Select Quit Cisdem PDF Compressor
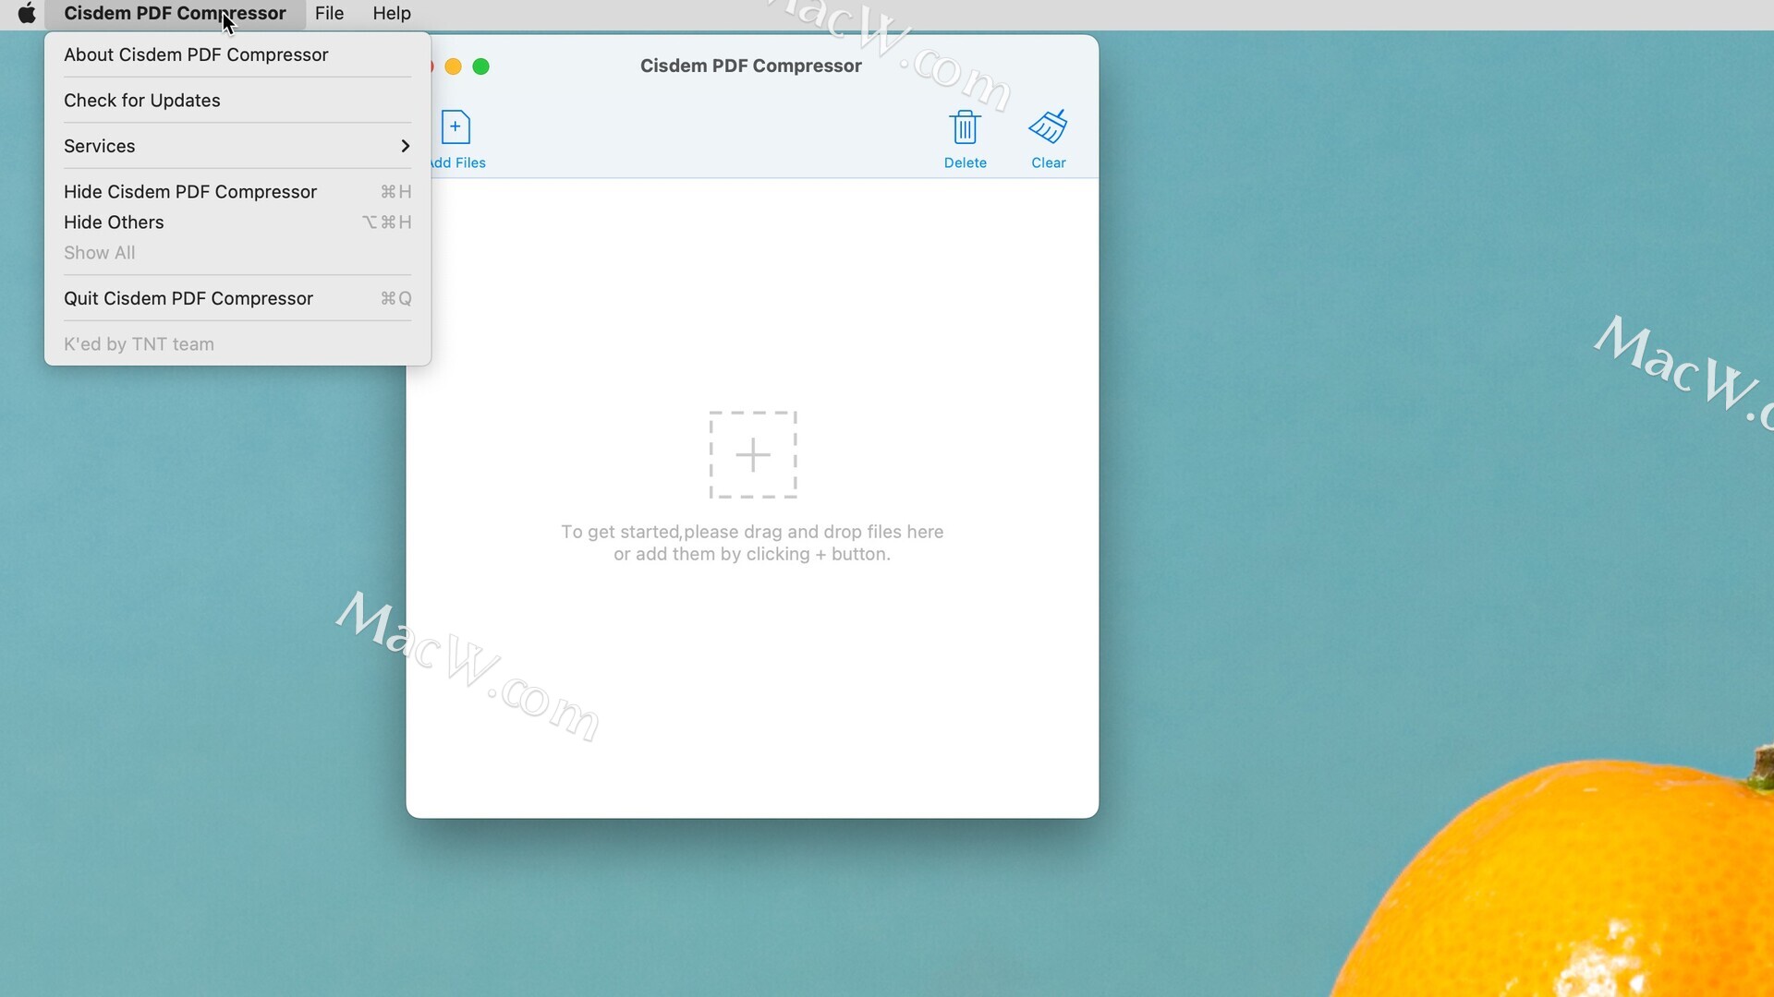Viewport: 1774px width, 997px height. (237, 298)
